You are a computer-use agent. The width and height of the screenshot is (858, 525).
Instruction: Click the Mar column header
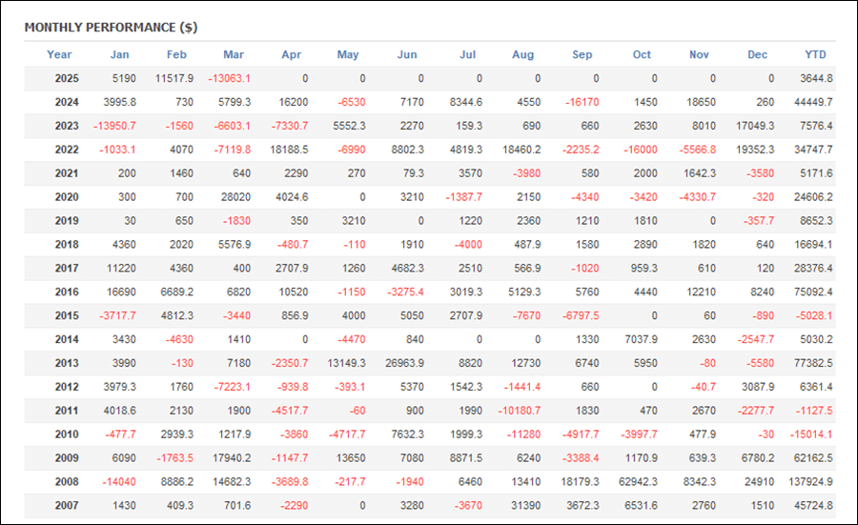coord(234,54)
